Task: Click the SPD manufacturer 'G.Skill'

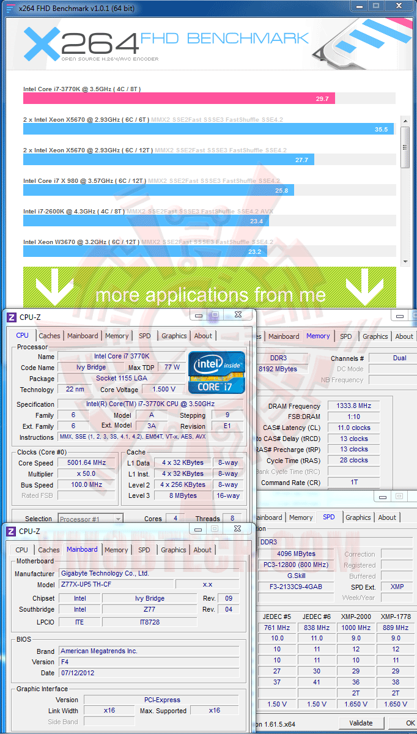Action: point(297,576)
